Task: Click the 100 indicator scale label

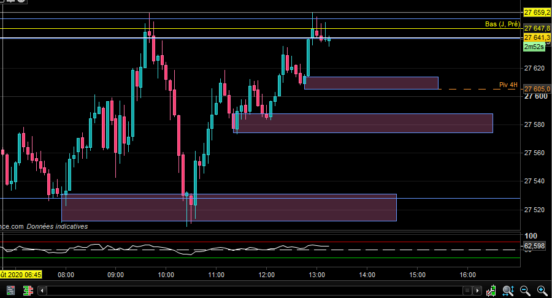Action: click(x=531, y=235)
